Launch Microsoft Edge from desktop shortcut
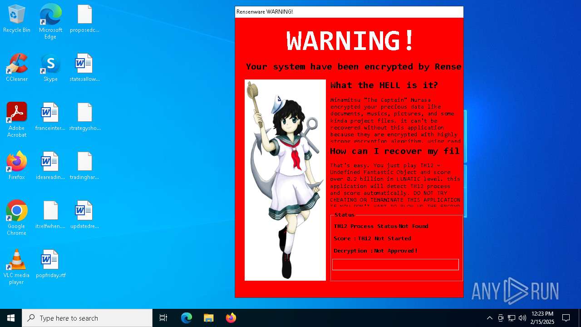Screen dimensions: 581x327 (x=50, y=22)
